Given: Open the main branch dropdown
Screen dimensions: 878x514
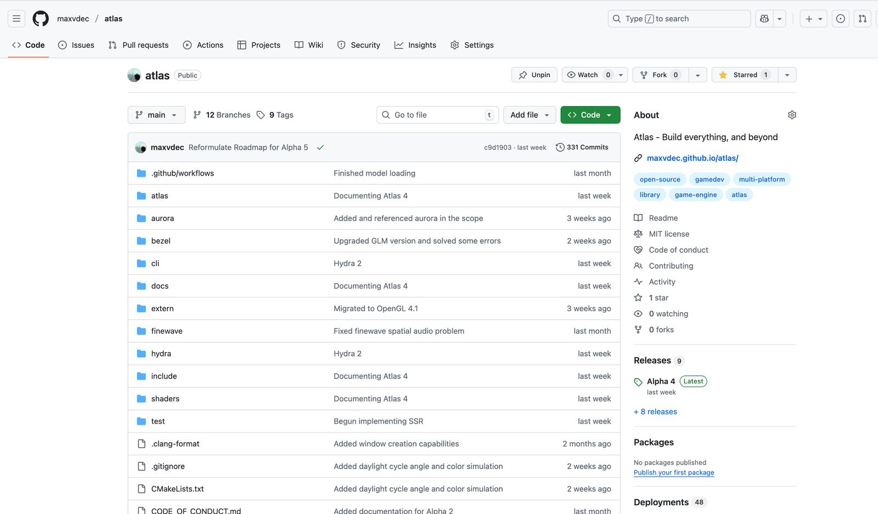Looking at the screenshot, I should (x=156, y=115).
